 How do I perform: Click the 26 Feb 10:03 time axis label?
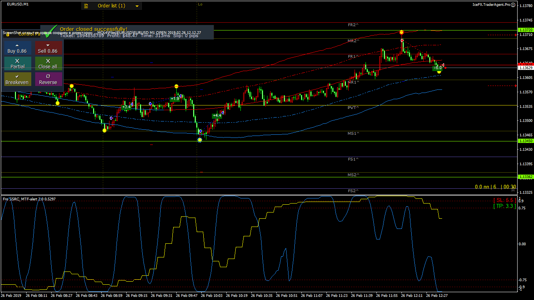pos(212,296)
